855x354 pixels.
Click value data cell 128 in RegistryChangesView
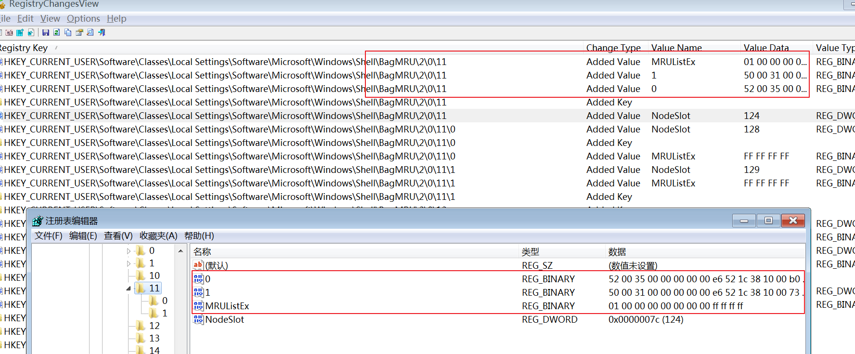pos(751,129)
